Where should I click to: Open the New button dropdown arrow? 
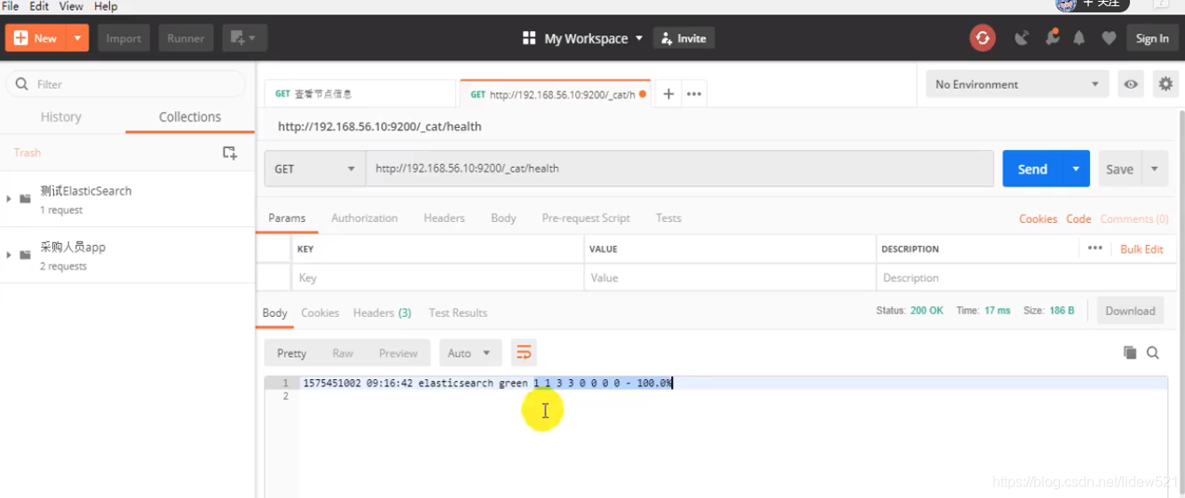click(78, 38)
